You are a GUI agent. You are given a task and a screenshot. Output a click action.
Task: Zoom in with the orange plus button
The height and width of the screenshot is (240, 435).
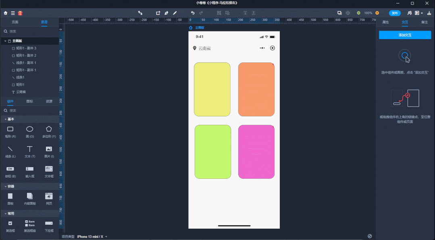[x=377, y=13]
